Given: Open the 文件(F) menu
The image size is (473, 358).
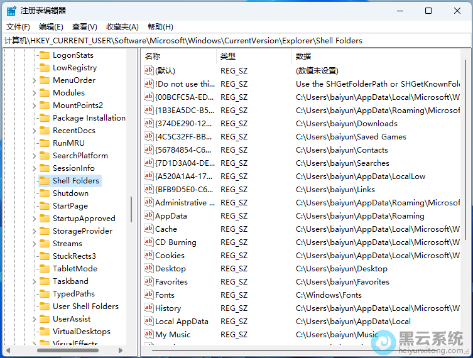Looking at the screenshot, I should click(x=18, y=27).
